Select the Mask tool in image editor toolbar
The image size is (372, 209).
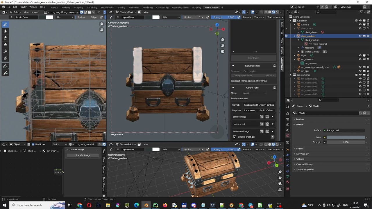point(5,58)
